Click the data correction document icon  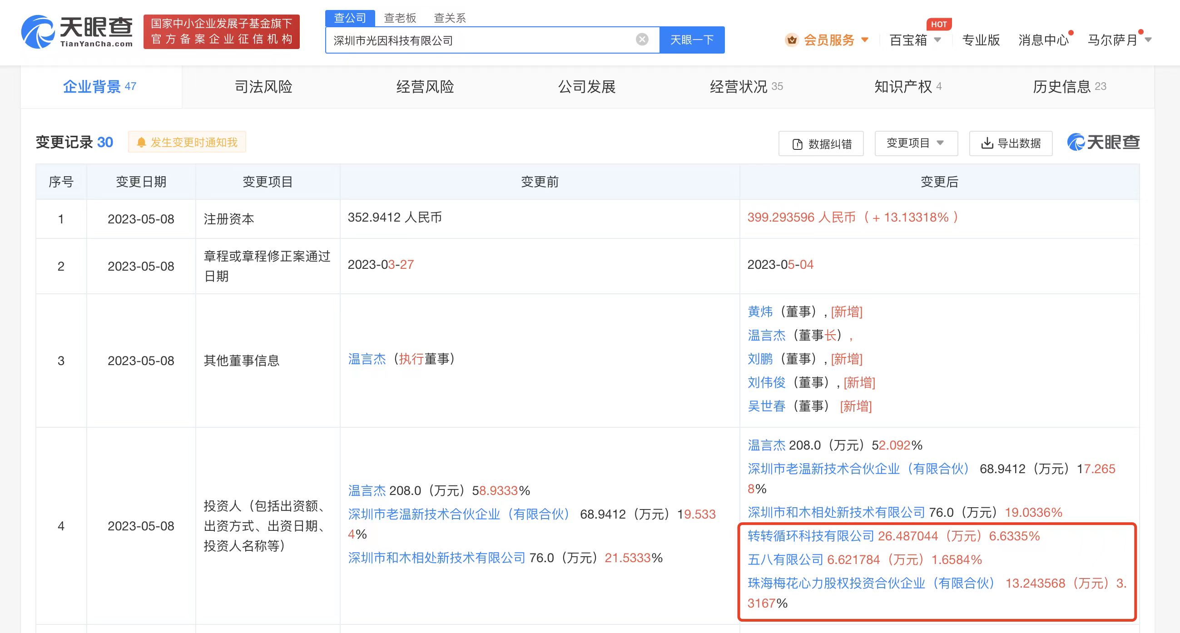click(798, 144)
